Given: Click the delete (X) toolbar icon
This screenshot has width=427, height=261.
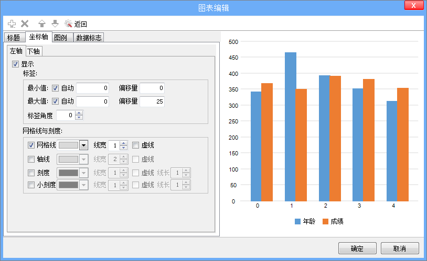Looking at the screenshot, I should (25, 24).
